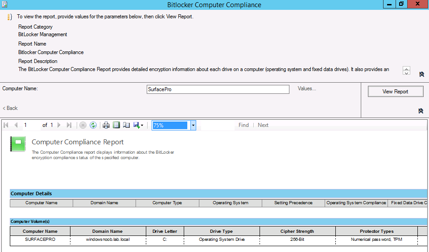Print the report

106,125
